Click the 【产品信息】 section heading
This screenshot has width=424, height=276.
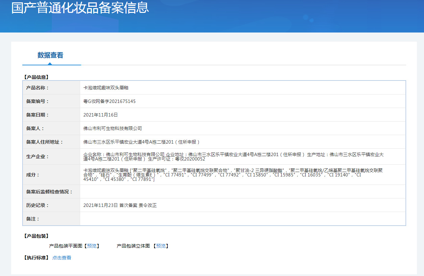pos(36,77)
